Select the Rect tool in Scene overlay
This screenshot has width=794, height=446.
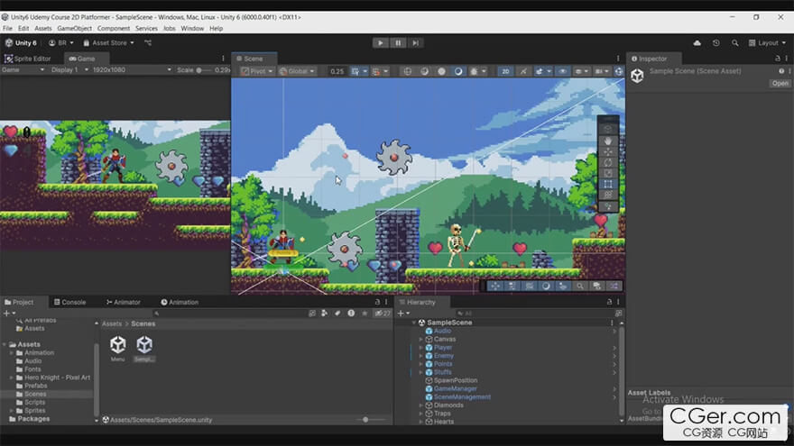tap(607, 184)
